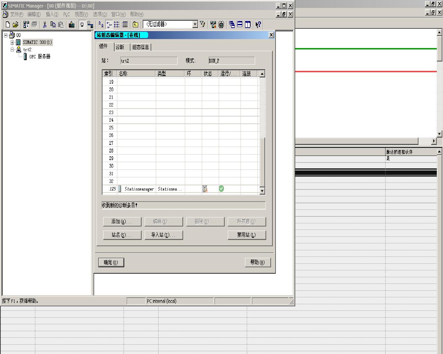Click the New project toolbar icon

click(8, 25)
